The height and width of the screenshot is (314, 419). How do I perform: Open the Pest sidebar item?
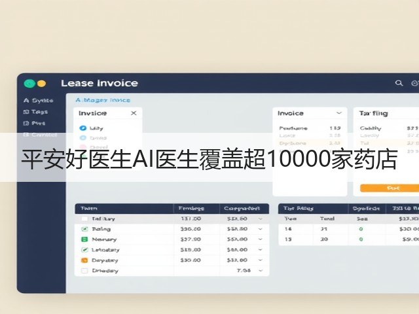click(34, 124)
